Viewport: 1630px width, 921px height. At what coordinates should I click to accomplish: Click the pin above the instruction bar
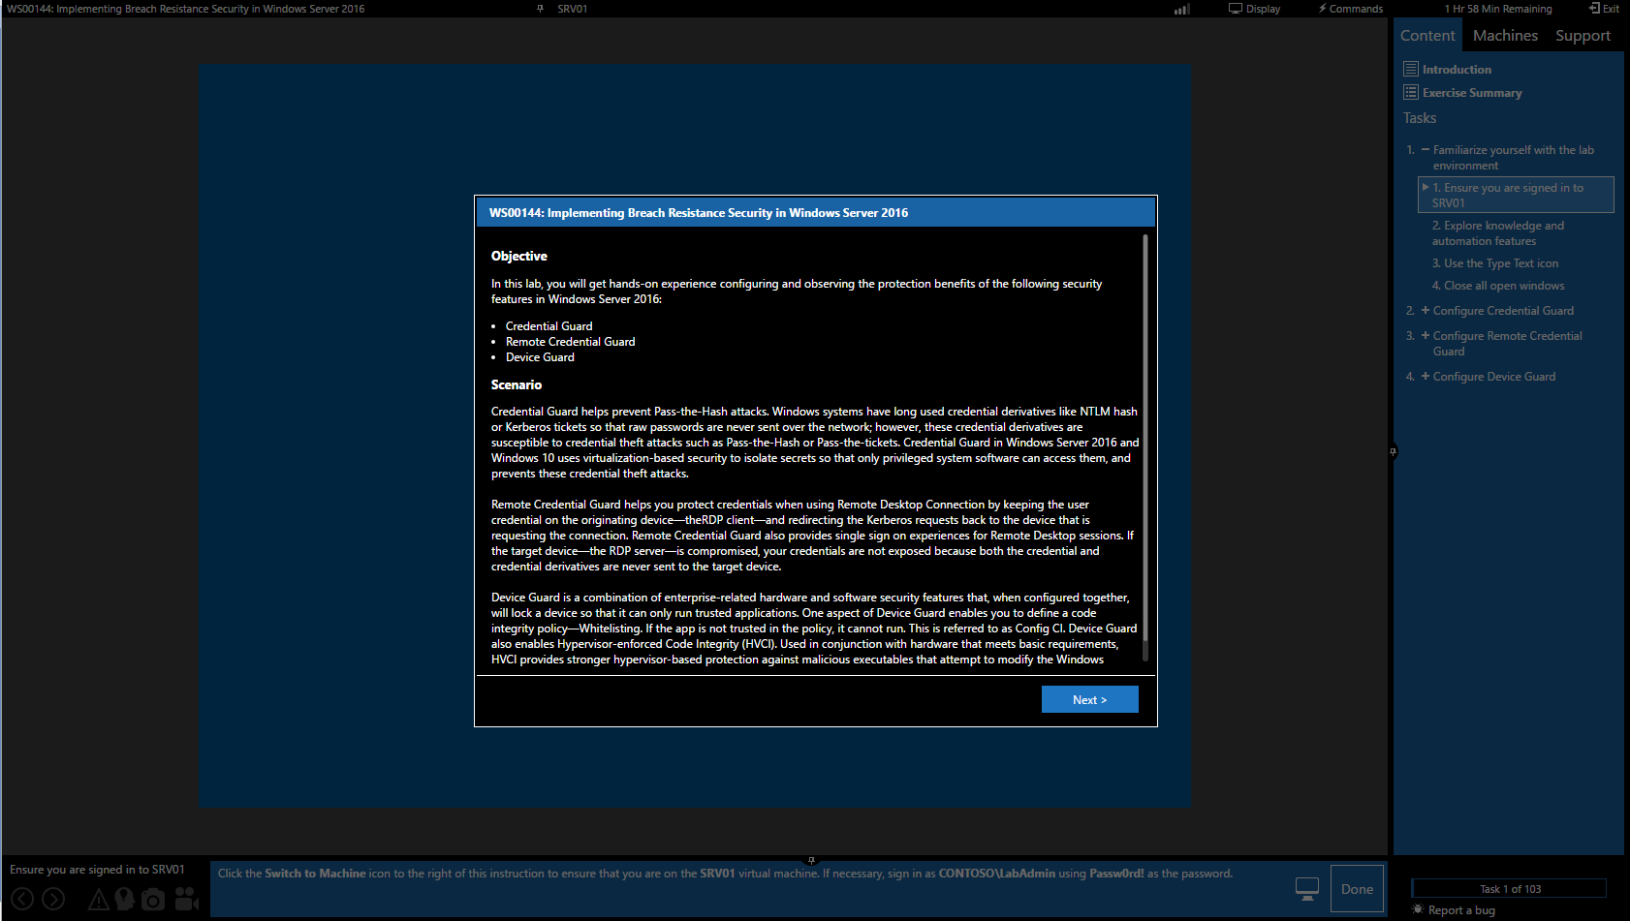(x=812, y=859)
